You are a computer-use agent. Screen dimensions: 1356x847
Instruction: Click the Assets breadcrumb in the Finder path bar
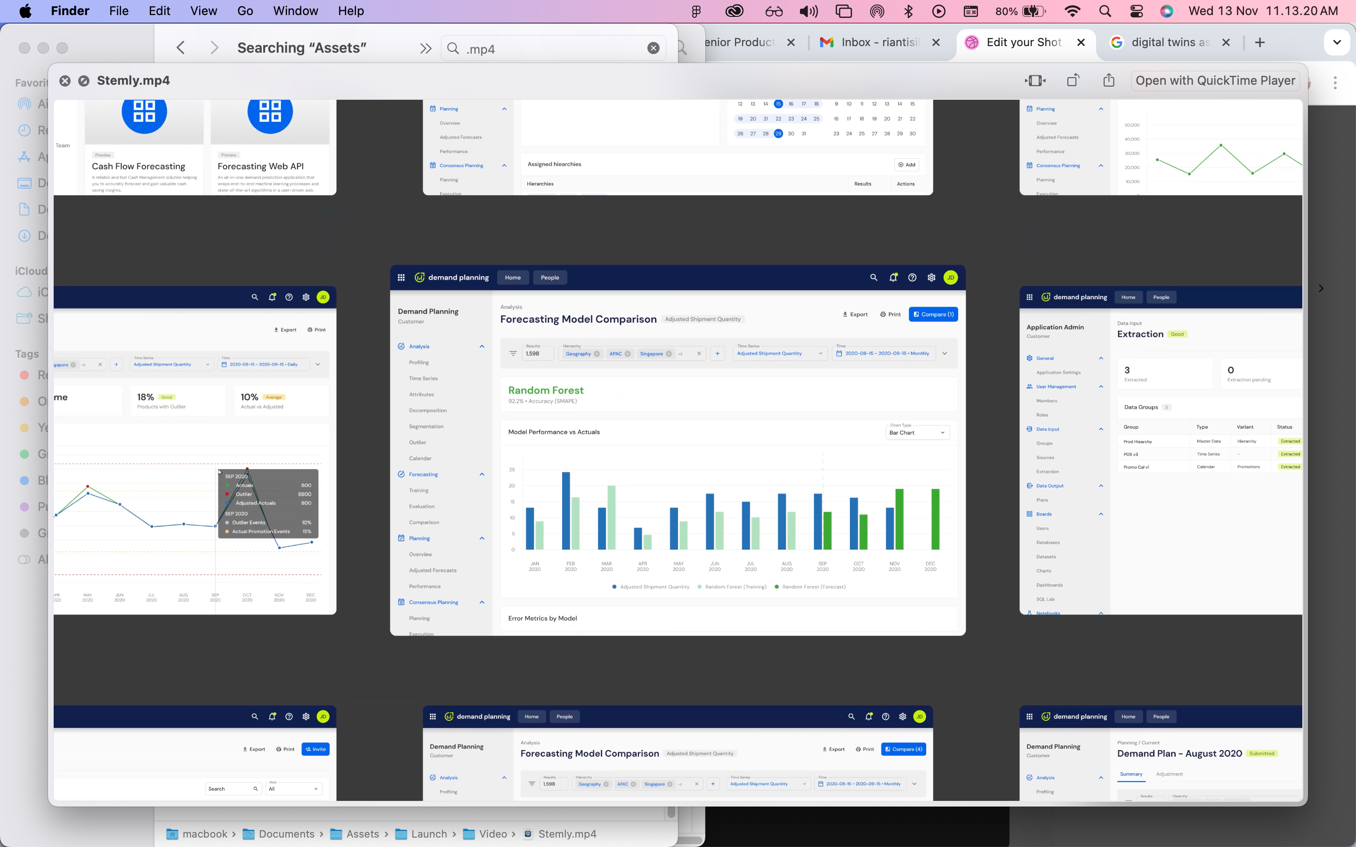(363, 833)
